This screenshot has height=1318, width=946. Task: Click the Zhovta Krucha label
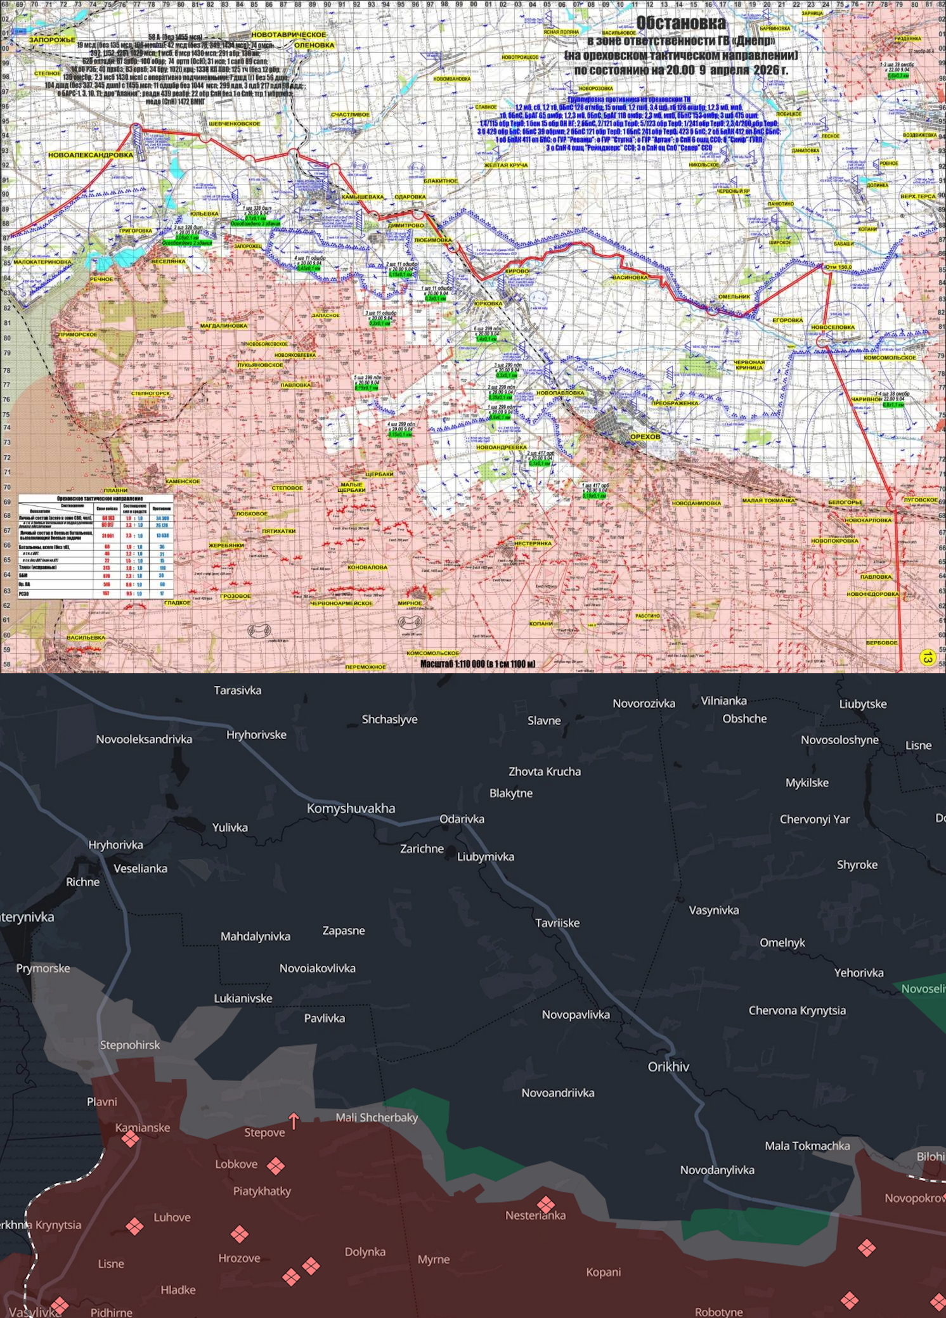[545, 772]
